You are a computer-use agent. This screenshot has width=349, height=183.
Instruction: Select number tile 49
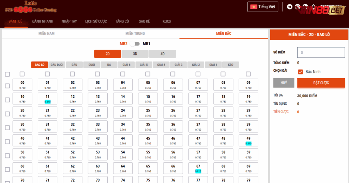pos(248,140)
